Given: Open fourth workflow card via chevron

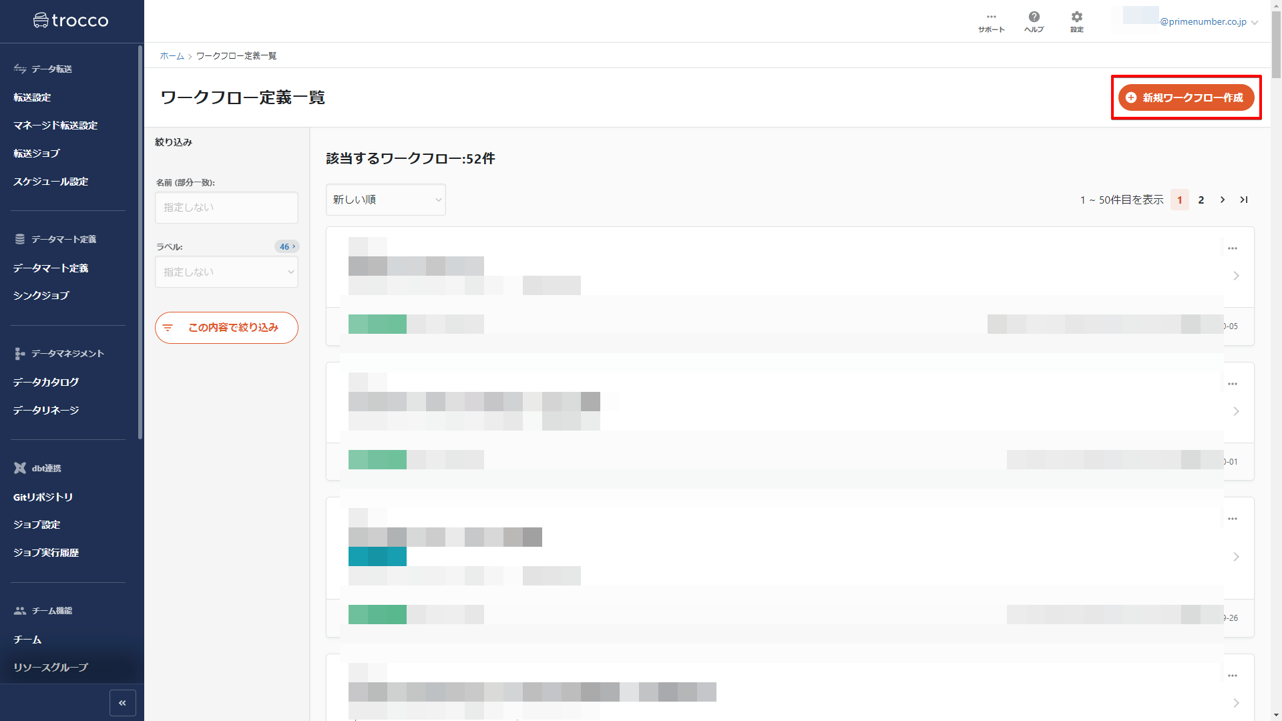Looking at the screenshot, I should pos(1236,703).
